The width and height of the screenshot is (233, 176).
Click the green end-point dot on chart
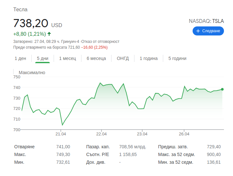[x=222, y=89]
